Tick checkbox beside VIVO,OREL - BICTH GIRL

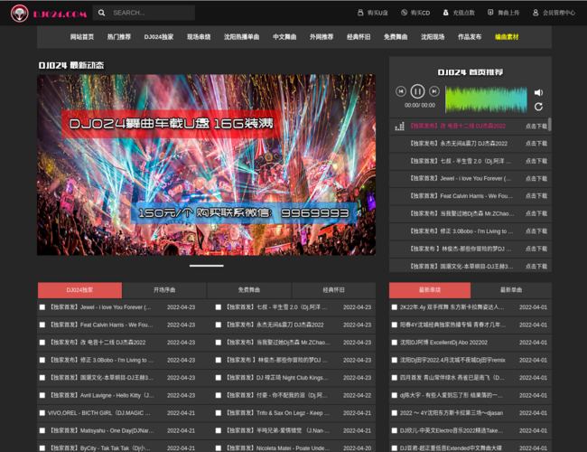pos(42,413)
